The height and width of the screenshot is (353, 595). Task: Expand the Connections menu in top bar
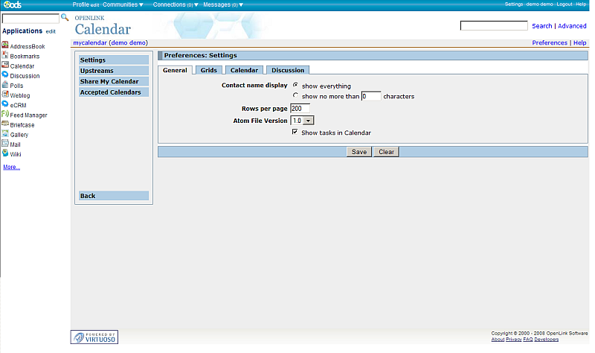coord(176,4)
